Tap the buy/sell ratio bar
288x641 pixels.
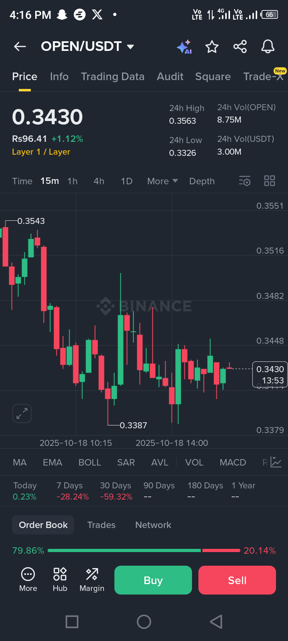(x=144, y=550)
